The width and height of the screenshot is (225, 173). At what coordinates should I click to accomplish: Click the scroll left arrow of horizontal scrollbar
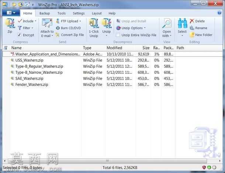click(4, 161)
